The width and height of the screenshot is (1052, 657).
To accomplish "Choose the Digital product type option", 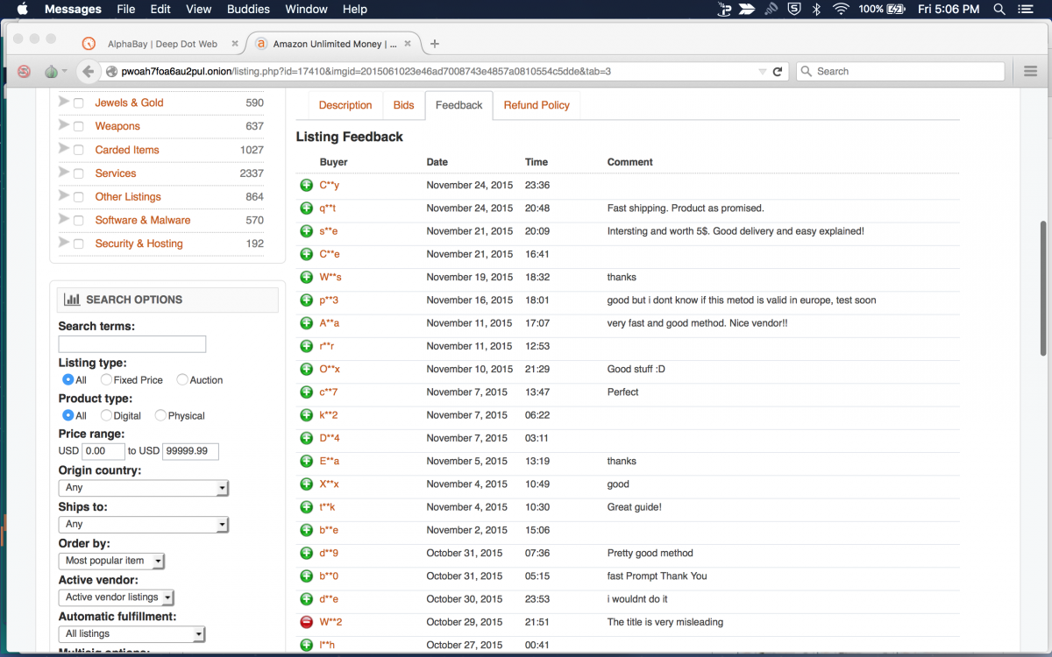I will click(106, 416).
